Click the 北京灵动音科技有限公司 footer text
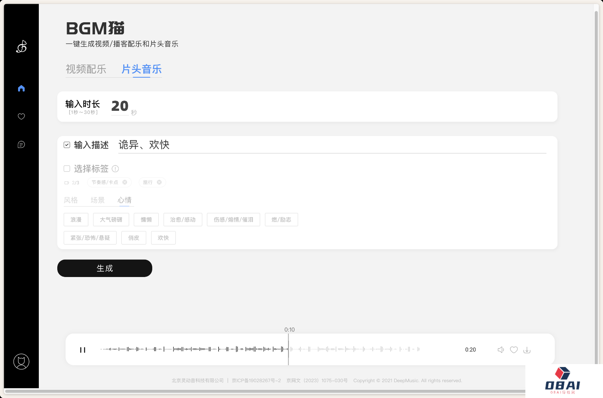The image size is (603, 398). point(198,381)
